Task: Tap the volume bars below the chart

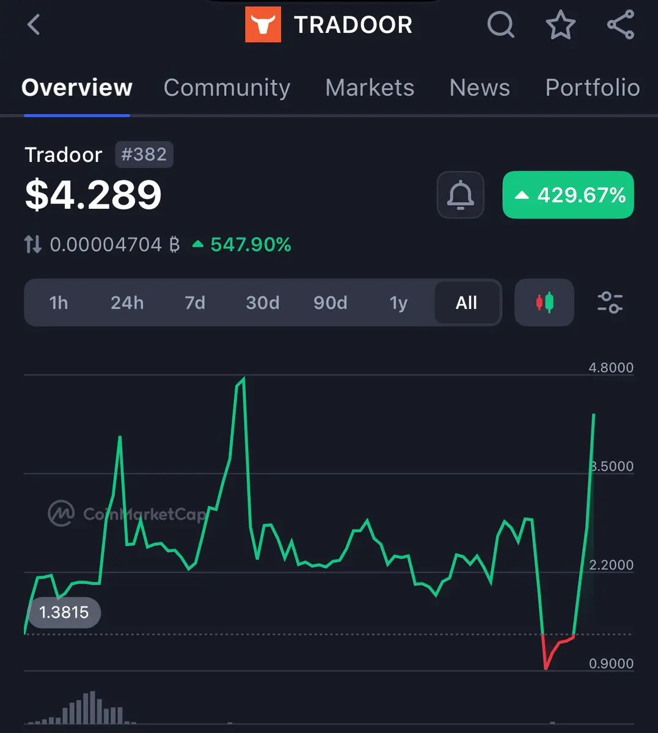Action: [x=82, y=709]
